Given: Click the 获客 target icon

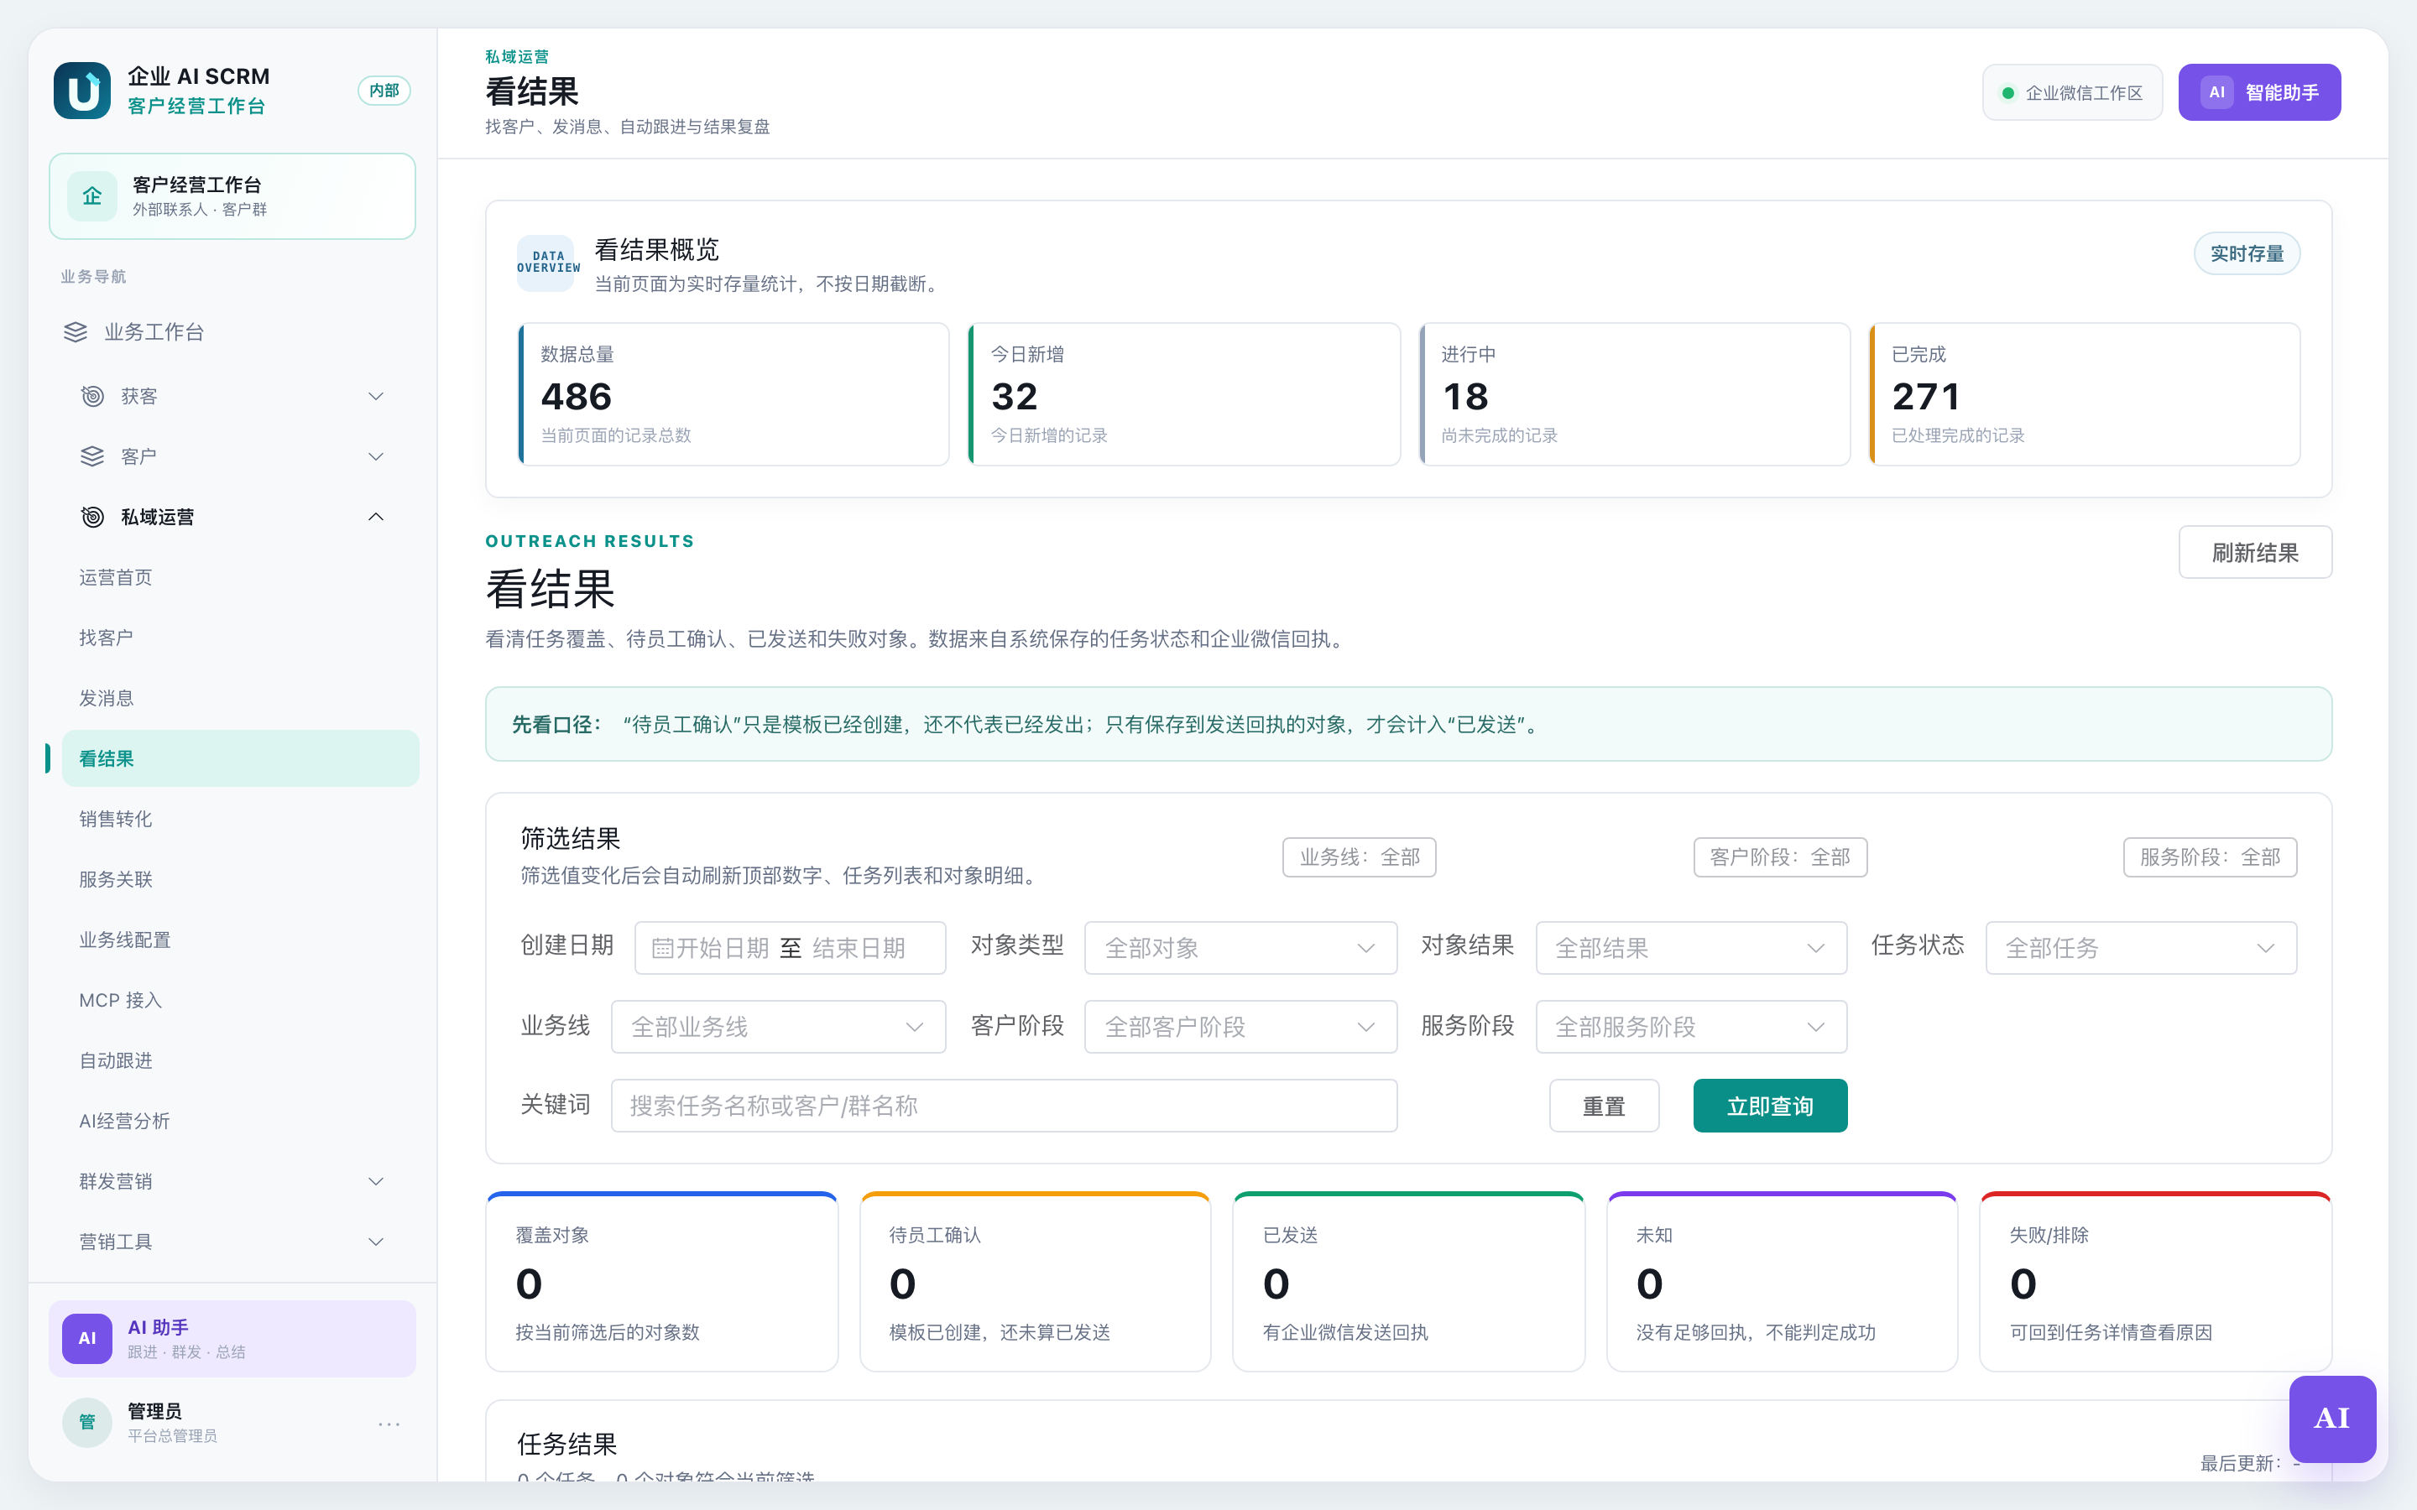Looking at the screenshot, I should coord(91,397).
